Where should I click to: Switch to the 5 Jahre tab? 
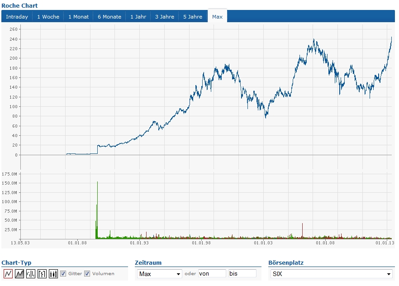[x=193, y=17]
